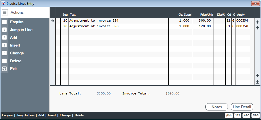The height and width of the screenshot is (120, 261).
Task: Click the $500.00 line total value
Action: pos(104,93)
